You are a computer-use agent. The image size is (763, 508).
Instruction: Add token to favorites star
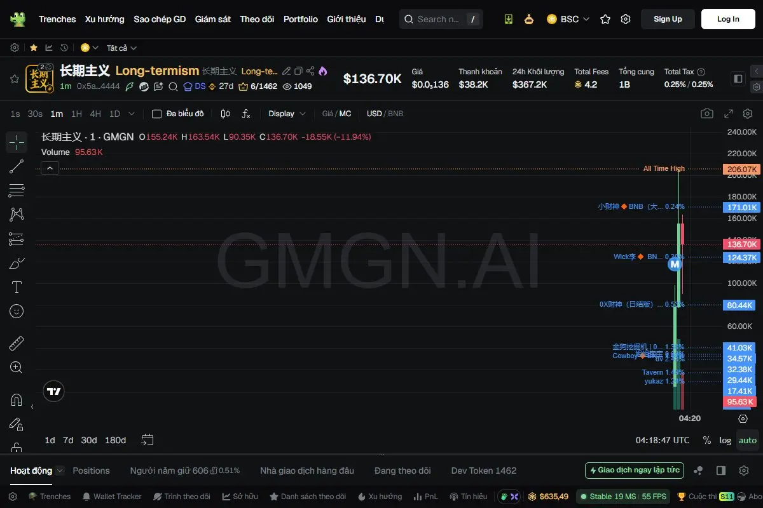14,79
